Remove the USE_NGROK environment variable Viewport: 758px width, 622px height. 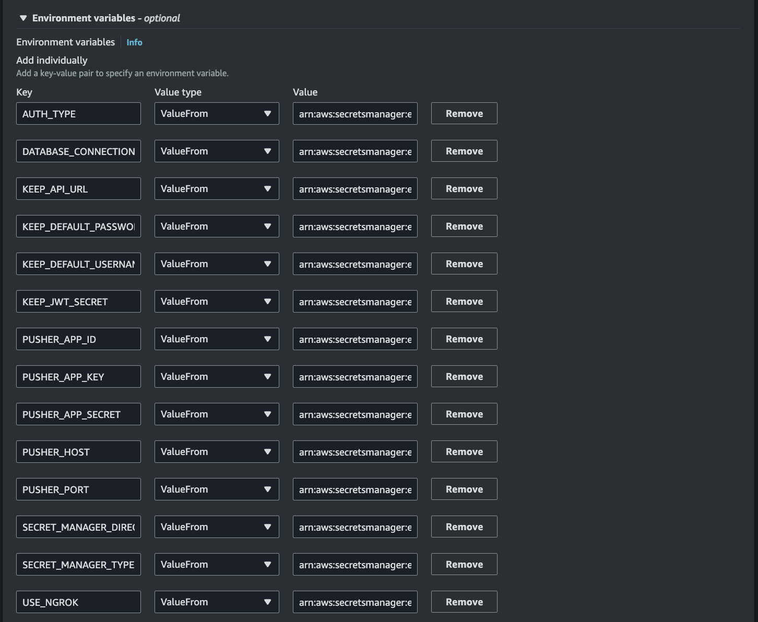pyautogui.click(x=464, y=602)
